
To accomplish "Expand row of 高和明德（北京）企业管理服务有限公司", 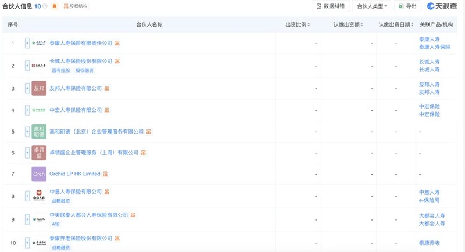I will (x=27, y=131).
